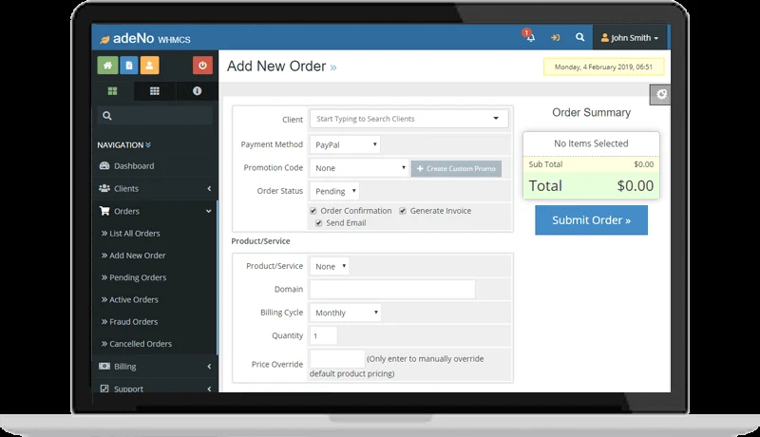Click the adeNo WHMCS logo
Screen dimensions: 760x437
click(145, 38)
